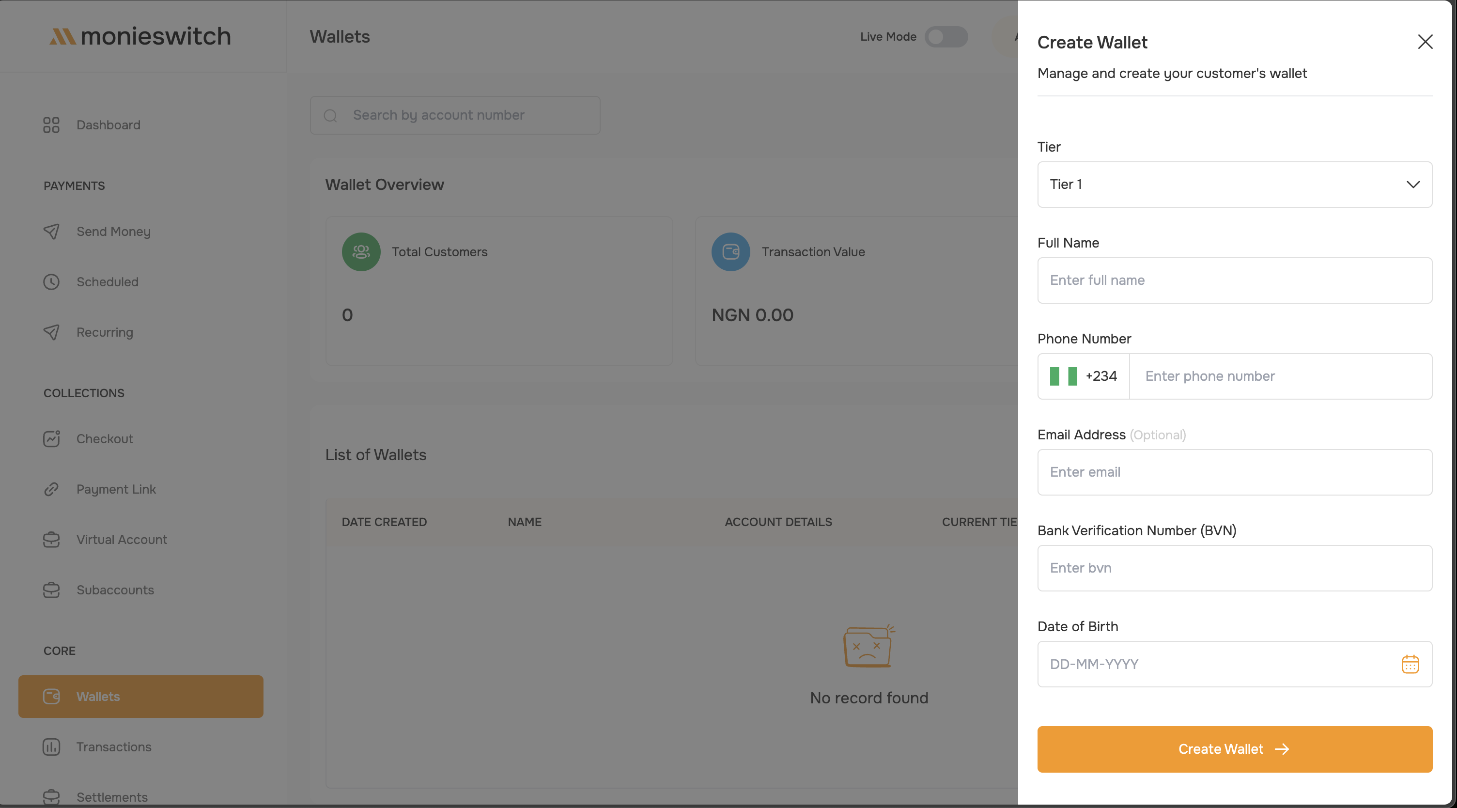Click the Send Money paper plane icon
Image resolution: width=1457 pixels, height=808 pixels.
click(51, 232)
